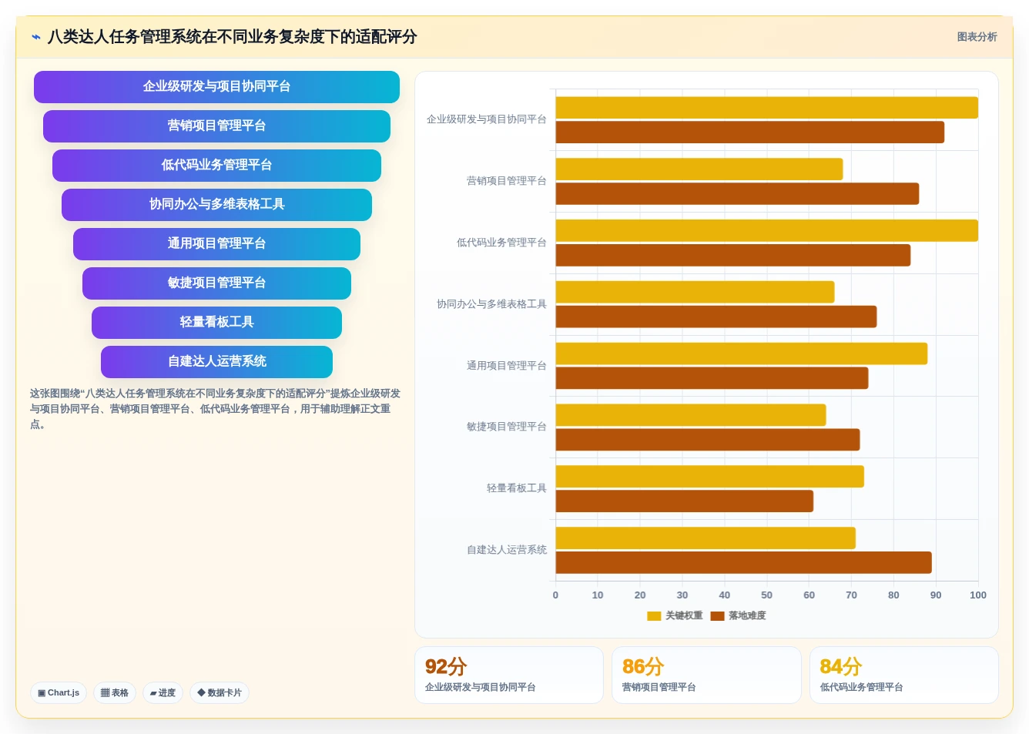Click the 表格 tag chip
This screenshot has height=734, width=1029.
tap(115, 692)
